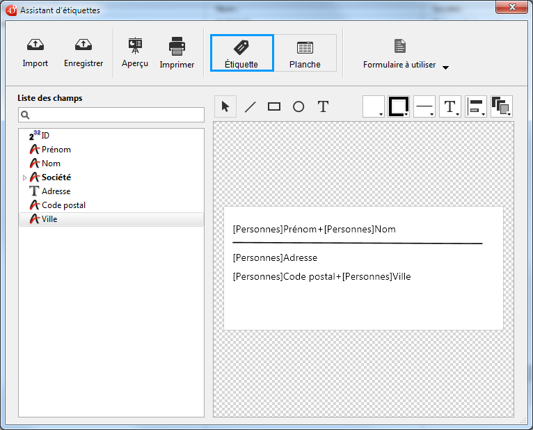Expand the Société field in list
Screen dimensions: 533x430
pyautogui.click(x=25, y=177)
